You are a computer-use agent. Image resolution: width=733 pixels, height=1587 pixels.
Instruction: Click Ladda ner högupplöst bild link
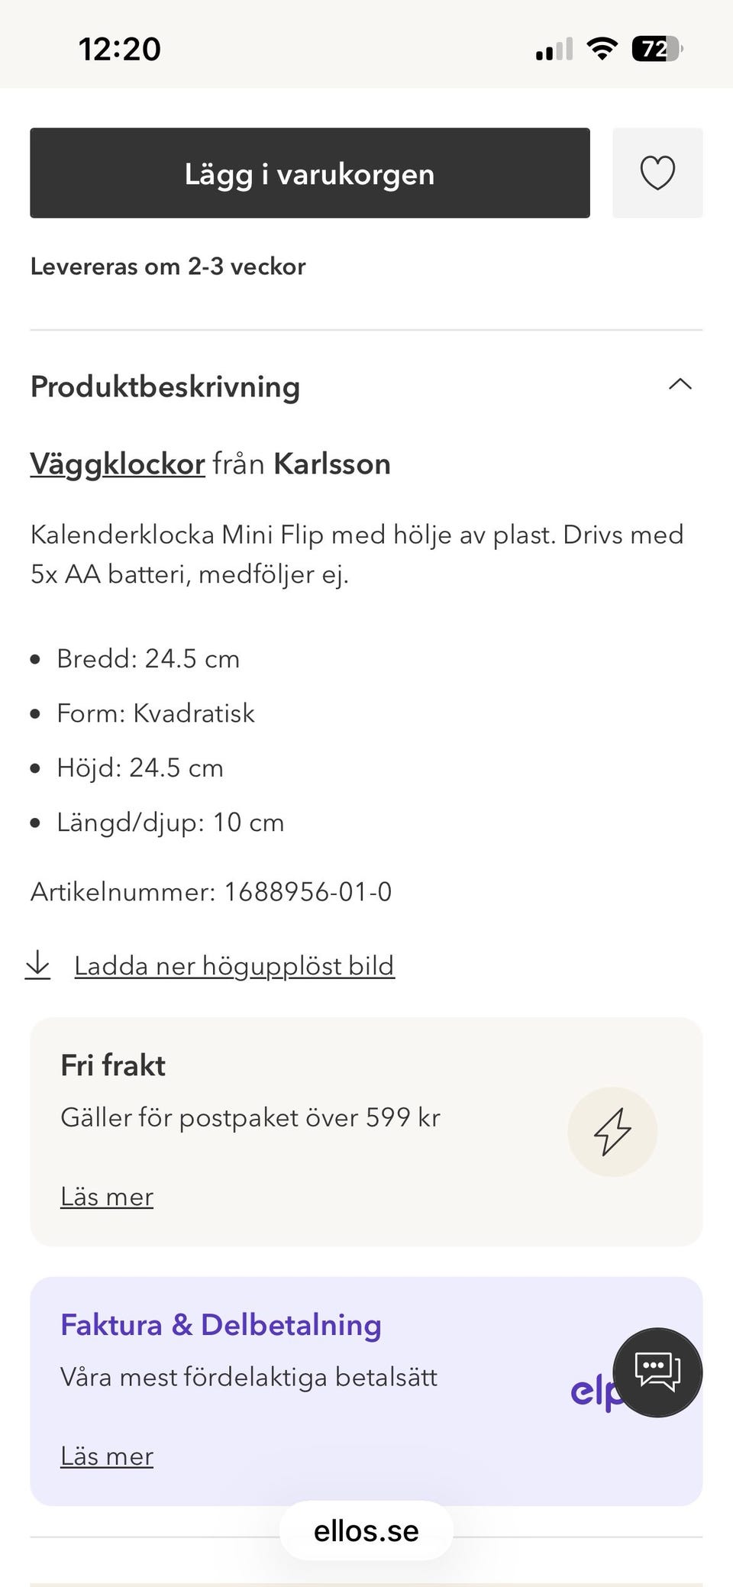(234, 966)
